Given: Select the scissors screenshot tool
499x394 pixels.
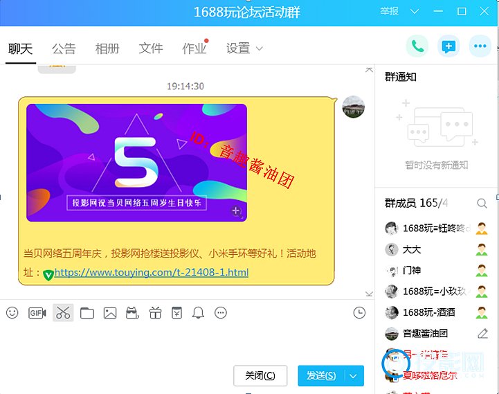Looking at the screenshot, I should click(63, 313).
